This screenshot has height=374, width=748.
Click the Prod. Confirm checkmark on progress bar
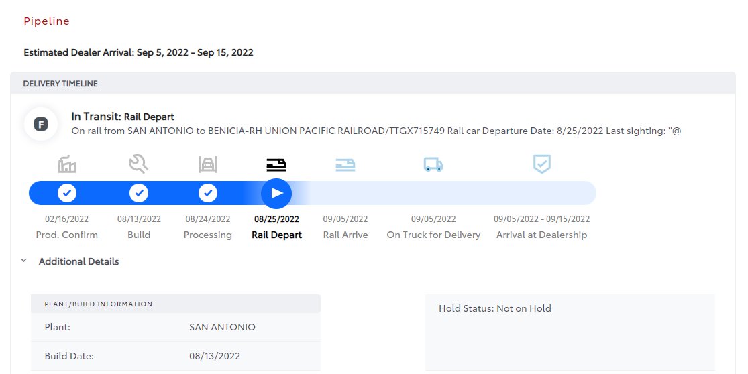point(67,193)
